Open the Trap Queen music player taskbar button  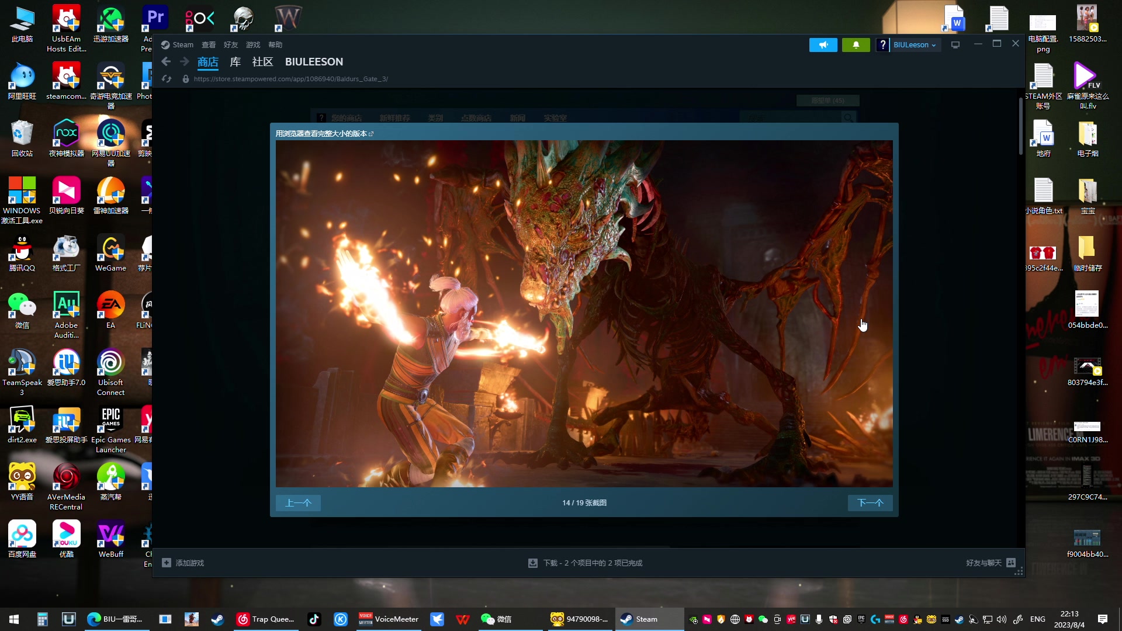(265, 619)
